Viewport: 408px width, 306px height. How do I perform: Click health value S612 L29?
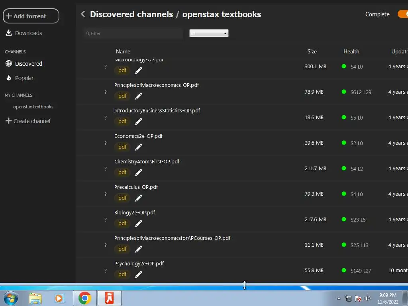point(361,92)
